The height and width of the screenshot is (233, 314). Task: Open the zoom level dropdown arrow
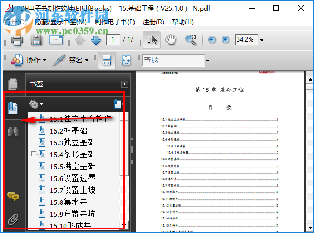click(x=262, y=40)
